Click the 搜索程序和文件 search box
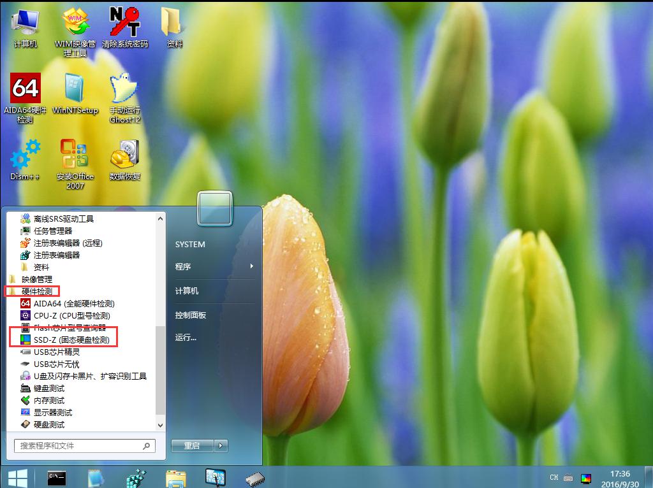The width and height of the screenshot is (653, 488). click(x=85, y=445)
